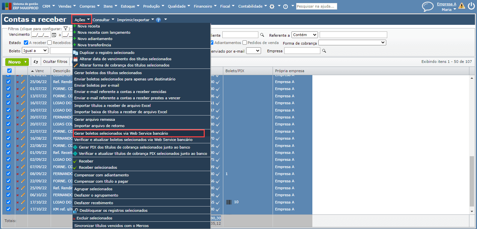Enable the Recebidos checkbox
This screenshot has height=229, width=477.
point(49,43)
